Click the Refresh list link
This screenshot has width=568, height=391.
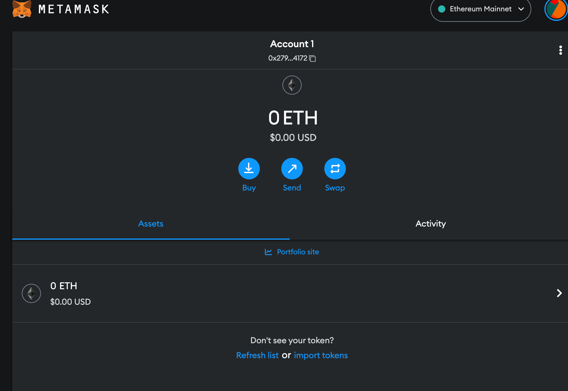pyautogui.click(x=257, y=355)
